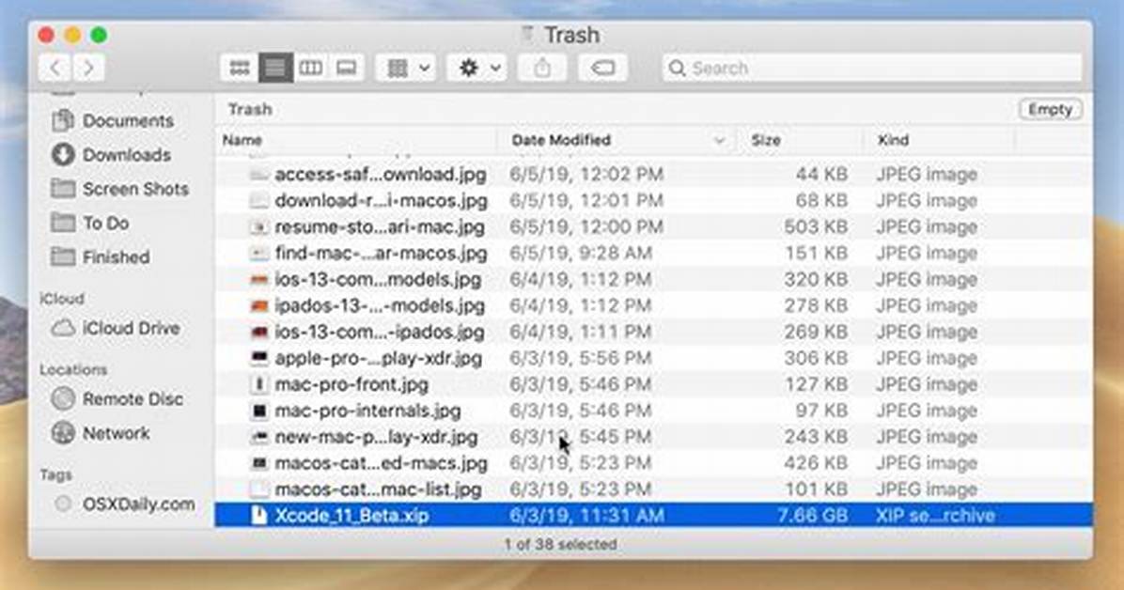The width and height of the screenshot is (1124, 590).
Task: Select ipados-13-...-models.jpg file
Action: point(653,305)
